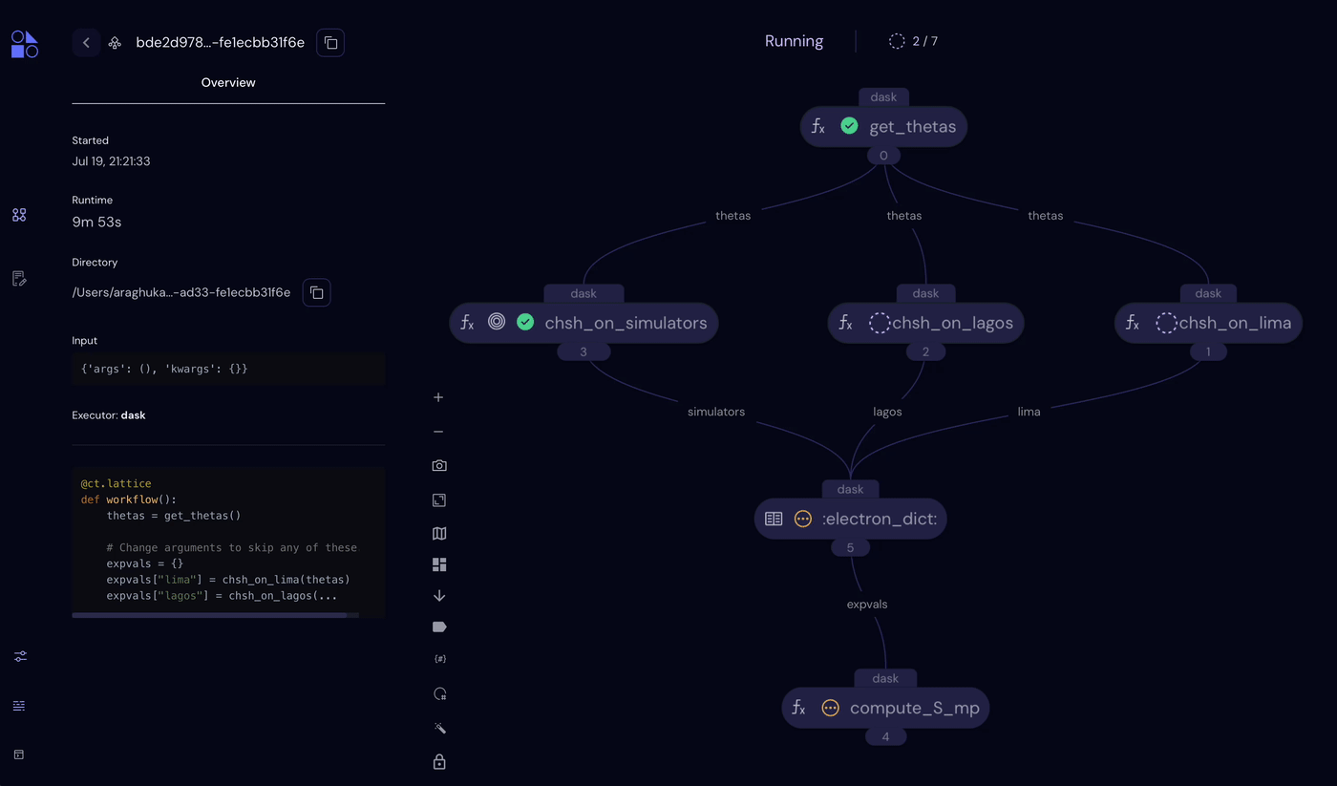Click the horizontal scrollbar under the code

pyautogui.click(x=209, y=616)
